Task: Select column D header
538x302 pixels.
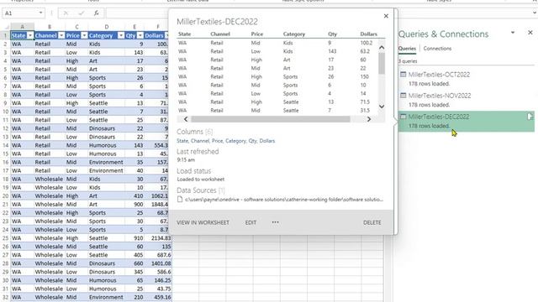Action: click(107, 27)
